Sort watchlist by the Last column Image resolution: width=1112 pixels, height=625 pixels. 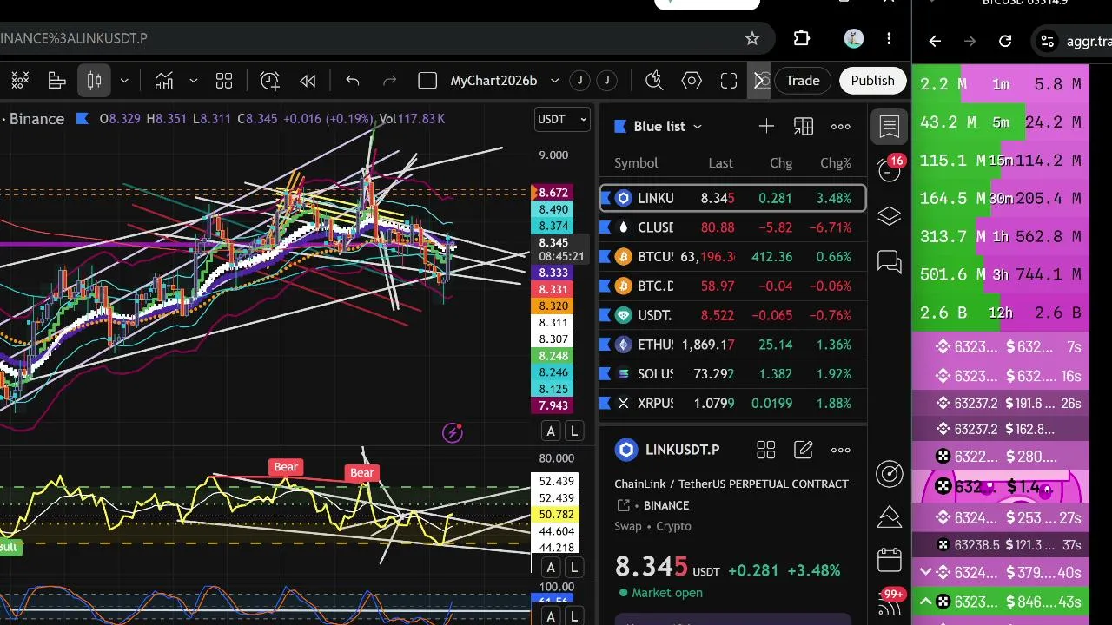click(720, 163)
